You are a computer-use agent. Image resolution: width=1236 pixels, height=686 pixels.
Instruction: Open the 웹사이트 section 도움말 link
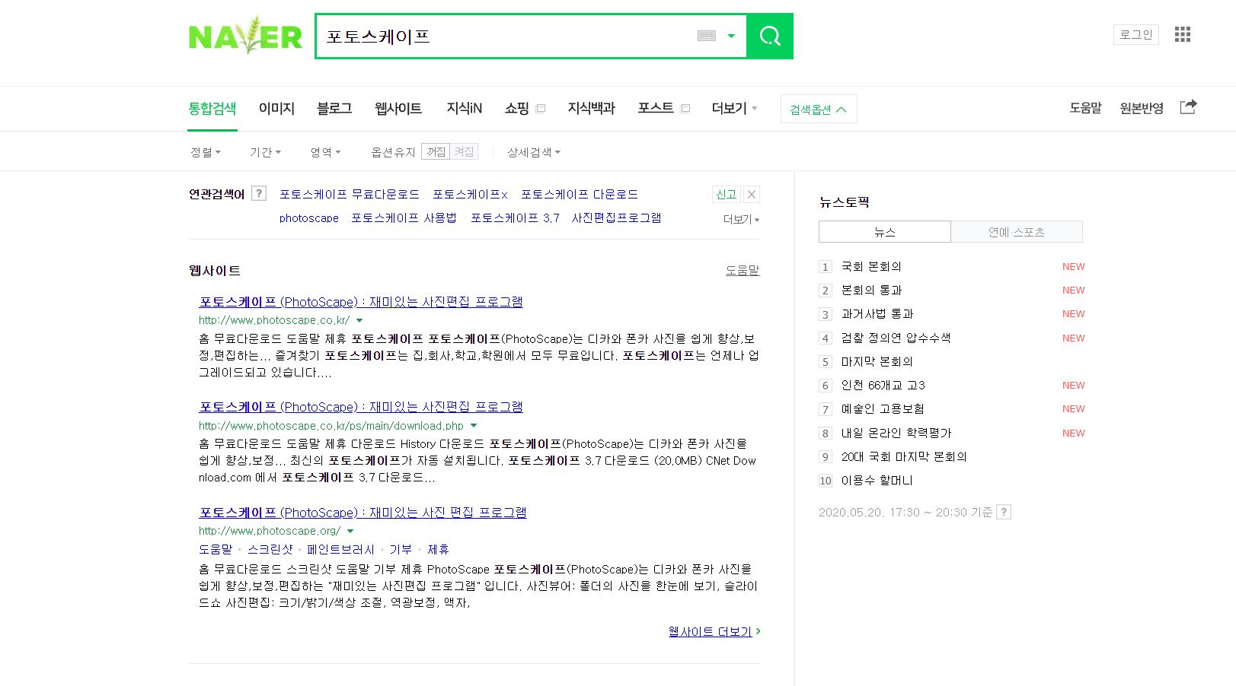point(743,270)
